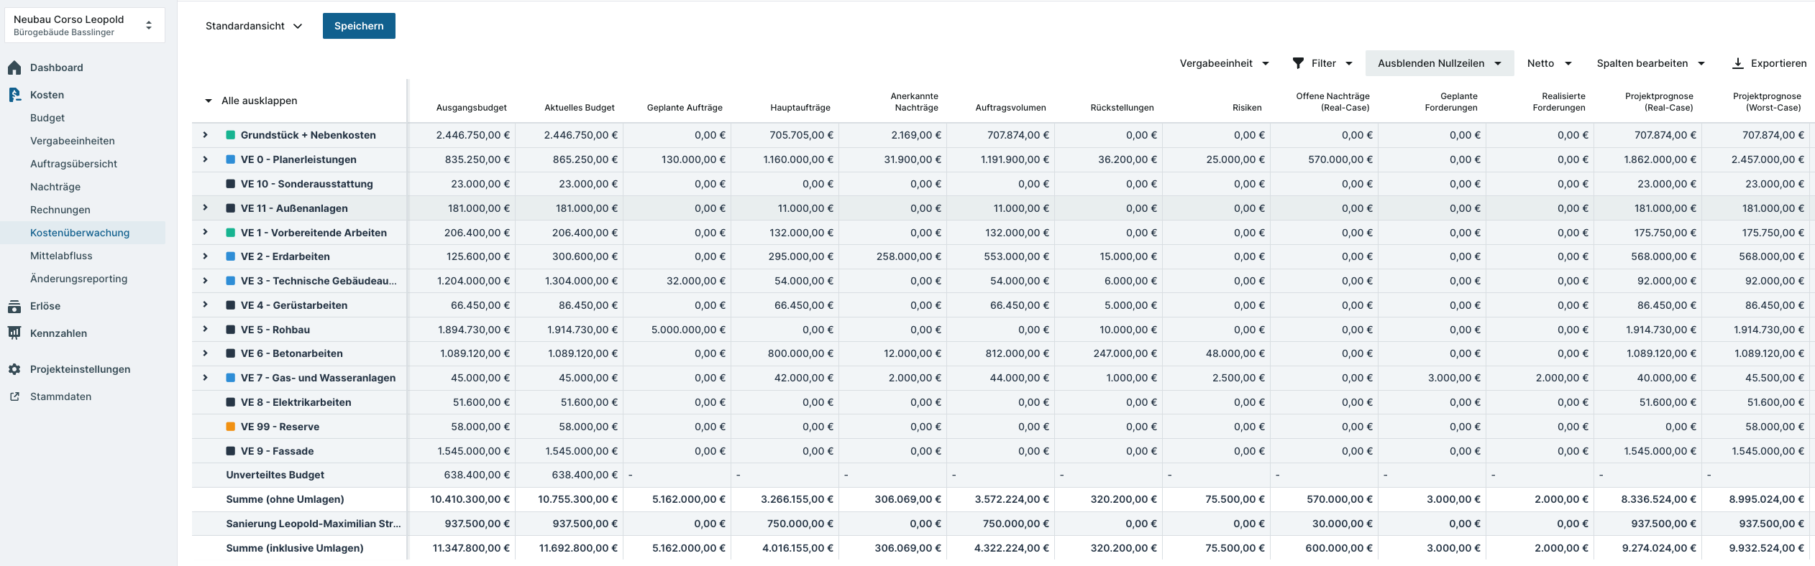Open Auftragsübersicht in the sidebar
Image resolution: width=1815 pixels, height=566 pixels.
click(73, 164)
